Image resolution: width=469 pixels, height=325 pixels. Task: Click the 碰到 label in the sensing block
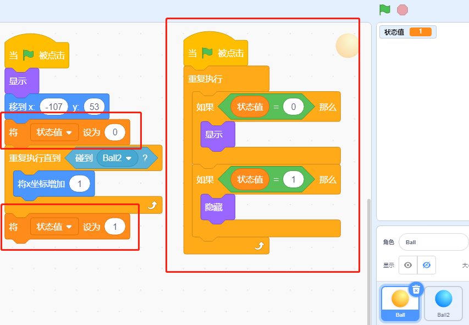tap(84, 158)
